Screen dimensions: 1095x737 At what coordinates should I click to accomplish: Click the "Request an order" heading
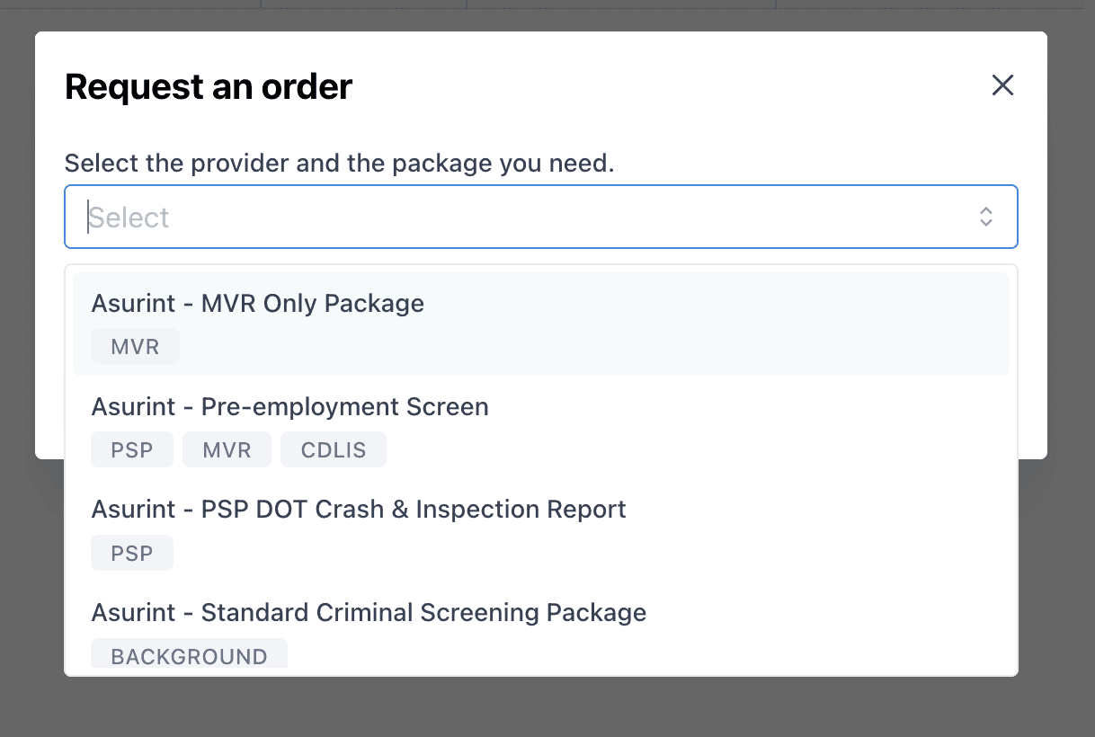tap(209, 87)
